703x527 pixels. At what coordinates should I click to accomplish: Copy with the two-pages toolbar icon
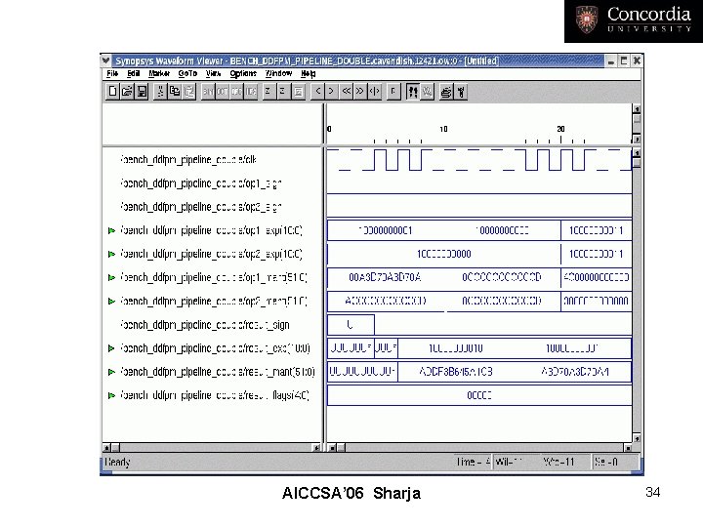(x=175, y=92)
